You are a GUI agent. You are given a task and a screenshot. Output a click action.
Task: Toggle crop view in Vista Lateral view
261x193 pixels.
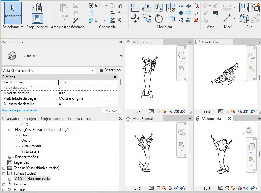(x=177, y=111)
